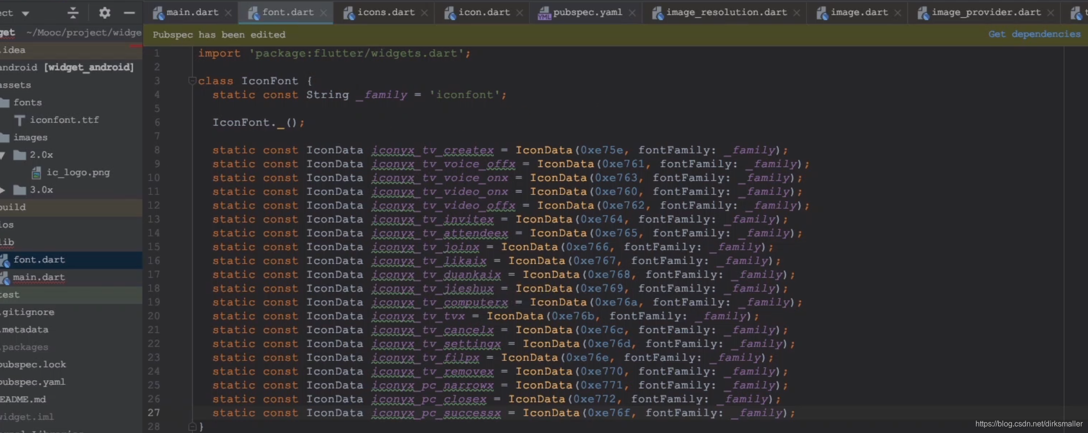
Task: Close the pubspec.yaml tab
Action: pyautogui.click(x=632, y=13)
